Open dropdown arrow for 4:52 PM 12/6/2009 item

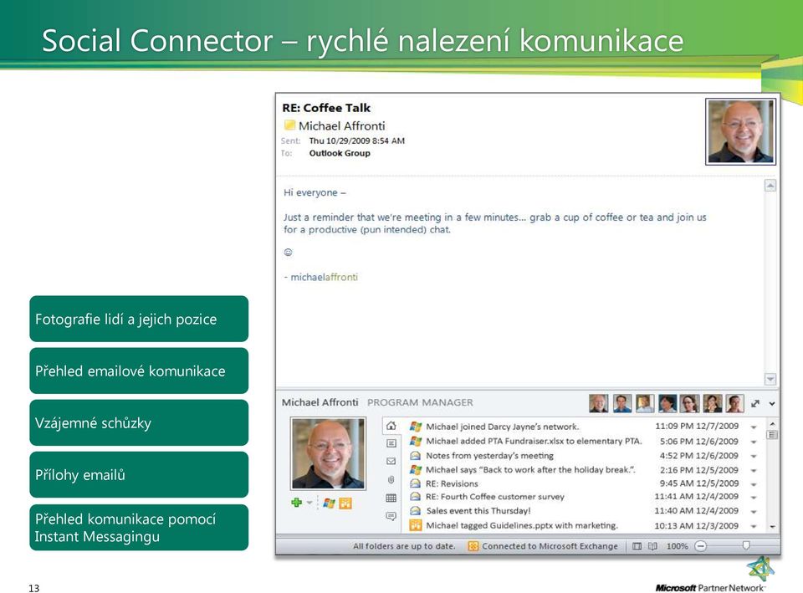[x=754, y=456]
